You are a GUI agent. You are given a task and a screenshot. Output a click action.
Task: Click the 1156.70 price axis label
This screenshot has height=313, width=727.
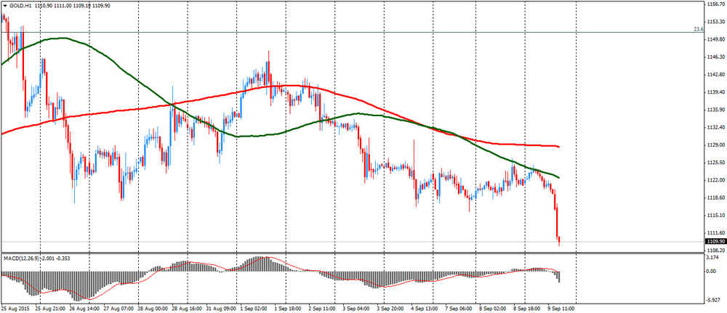coord(716,4)
